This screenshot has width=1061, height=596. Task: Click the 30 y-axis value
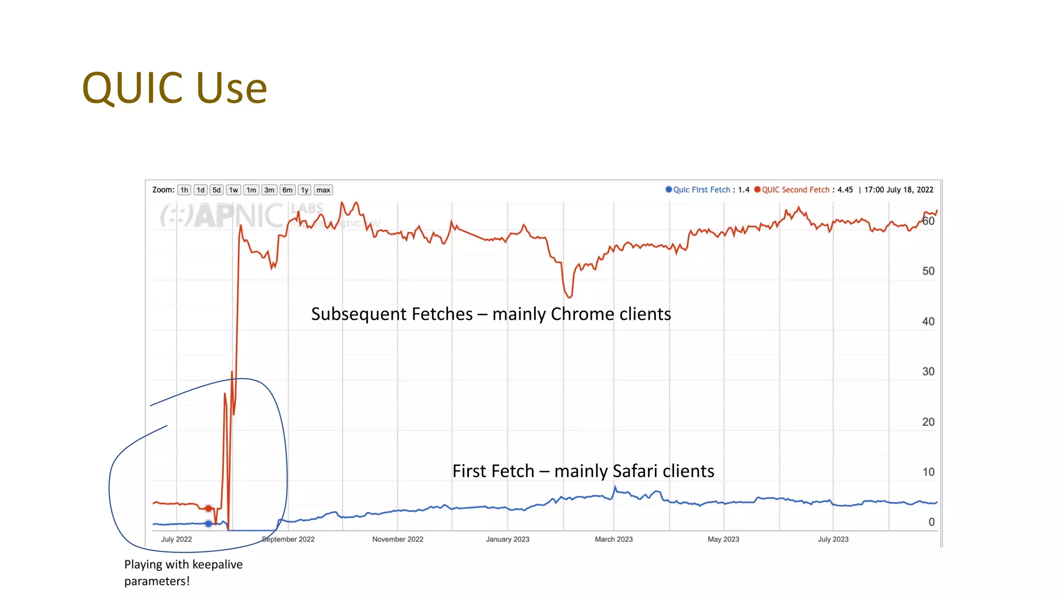pos(928,371)
